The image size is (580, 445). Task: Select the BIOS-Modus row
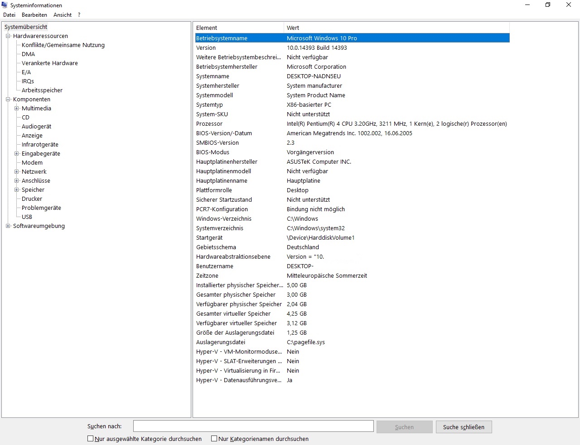(352, 152)
